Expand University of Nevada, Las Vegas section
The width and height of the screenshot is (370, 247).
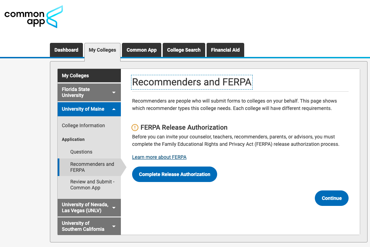(x=113, y=208)
